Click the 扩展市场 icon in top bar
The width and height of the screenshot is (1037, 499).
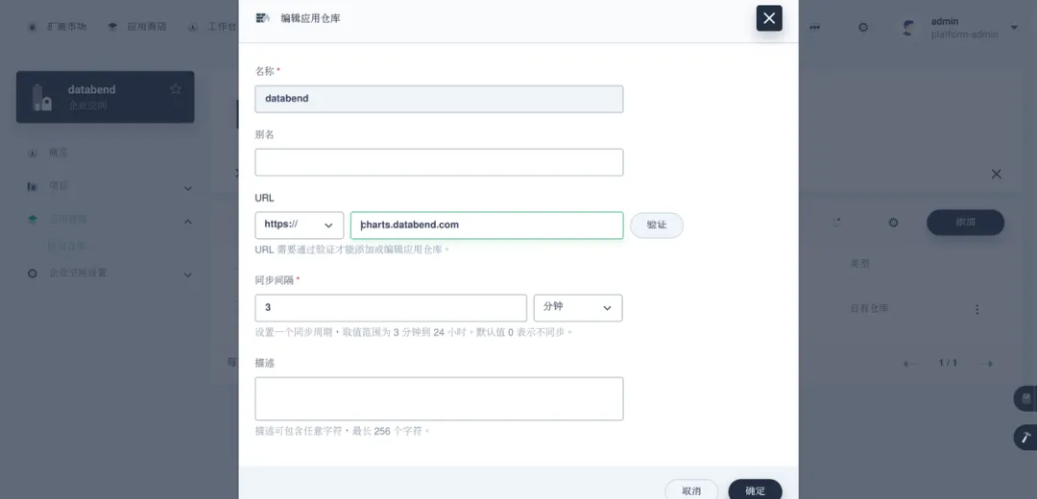click(32, 27)
